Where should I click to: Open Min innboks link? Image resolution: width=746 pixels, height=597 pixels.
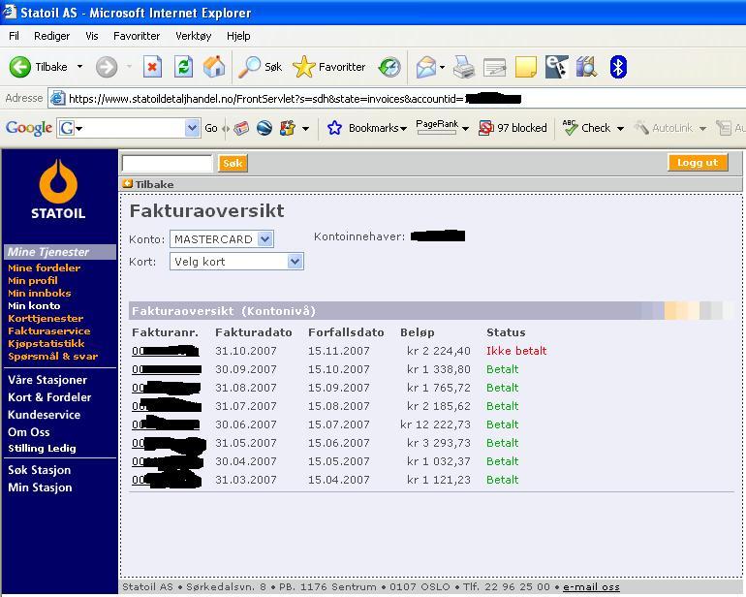[x=40, y=293]
